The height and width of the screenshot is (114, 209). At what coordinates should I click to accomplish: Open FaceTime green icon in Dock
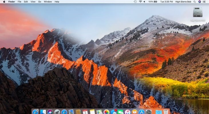(x=121, y=112)
